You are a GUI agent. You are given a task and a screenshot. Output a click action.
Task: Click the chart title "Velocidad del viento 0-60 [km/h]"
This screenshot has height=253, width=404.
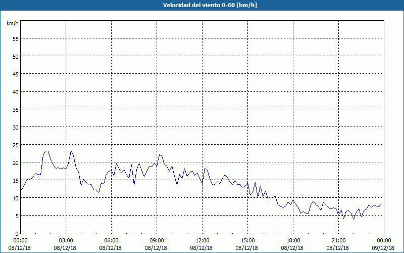210,5
